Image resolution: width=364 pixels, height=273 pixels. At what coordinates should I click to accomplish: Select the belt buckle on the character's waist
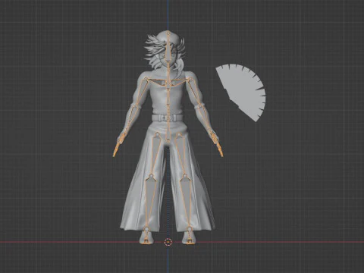[168, 118]
